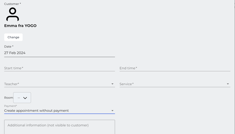The height and width of the screenshot is (134, 235).
Task: Open the Service dropdown
Action: click(175, 84)
